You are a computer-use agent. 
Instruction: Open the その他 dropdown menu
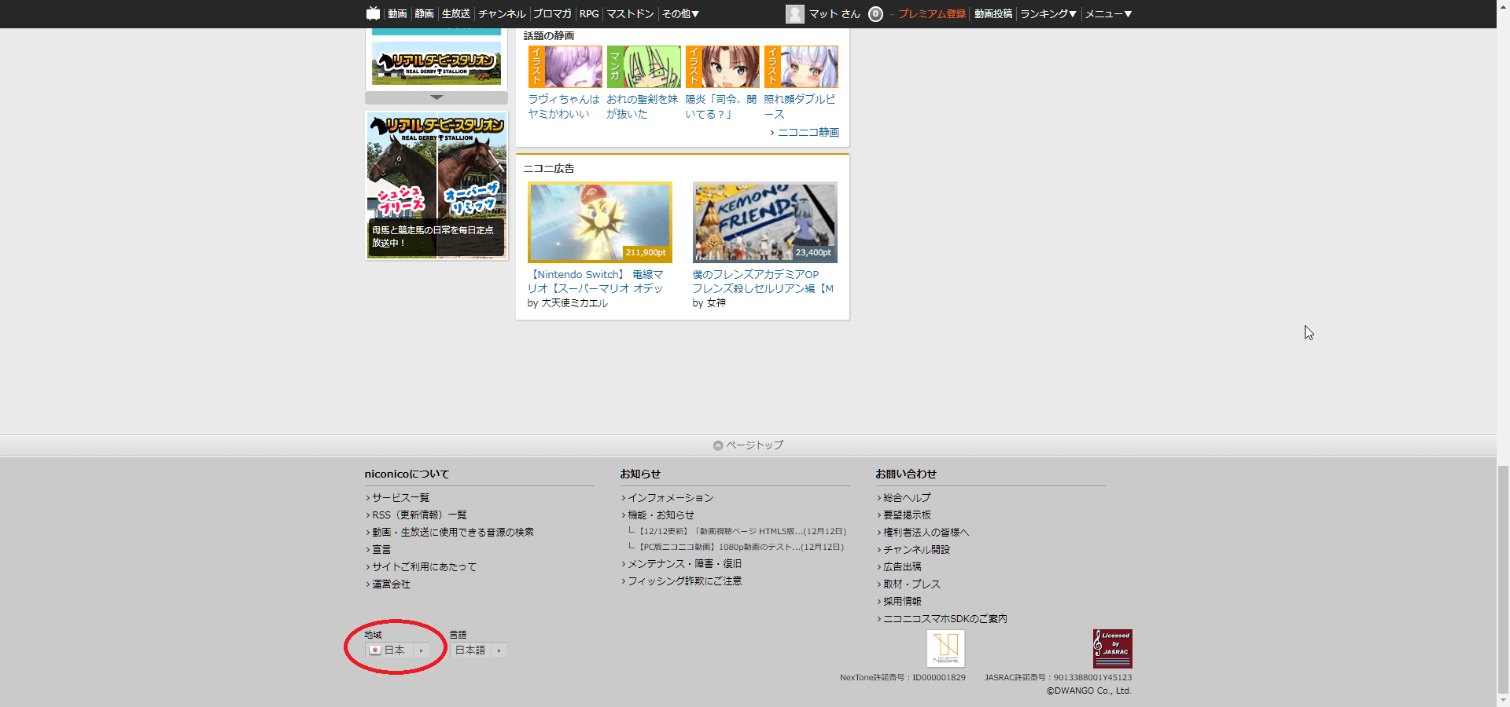click(x=679, y=13)
